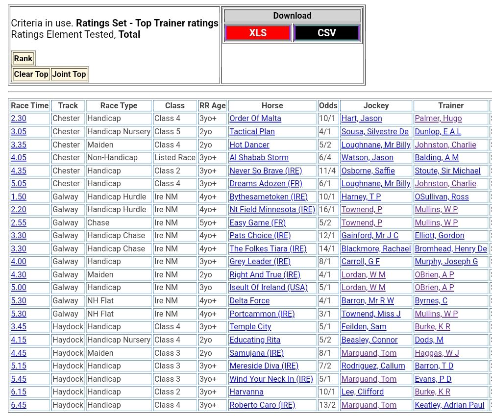Open horse Iseult Of Ireland (USA)
This screenshot has height=417, width=492.
[269, 288]
